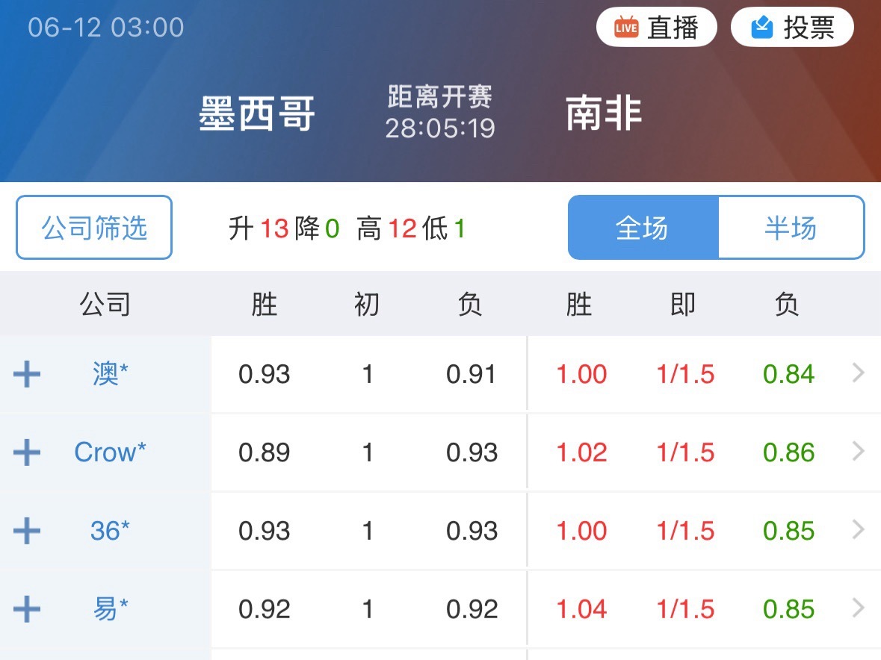This screenshot has height=660, width=881.
Task: Click Crow* live handicap 1/1.5
Action: tap(685, 452)
